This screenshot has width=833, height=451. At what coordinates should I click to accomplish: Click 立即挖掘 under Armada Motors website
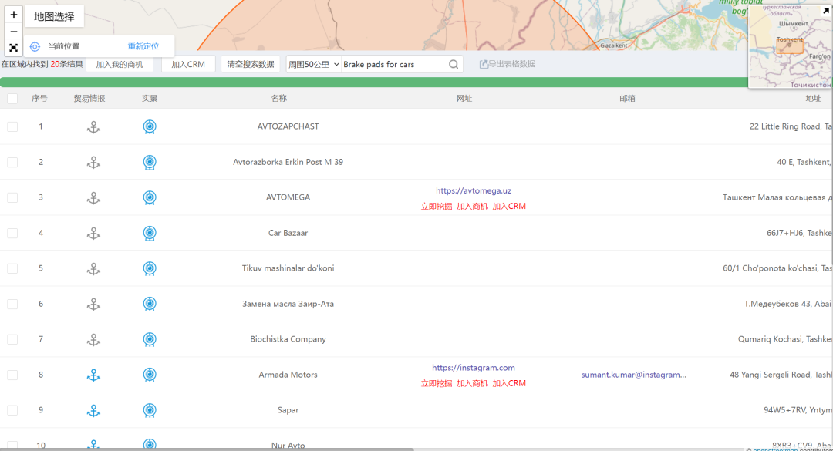(x=437, y=383)
